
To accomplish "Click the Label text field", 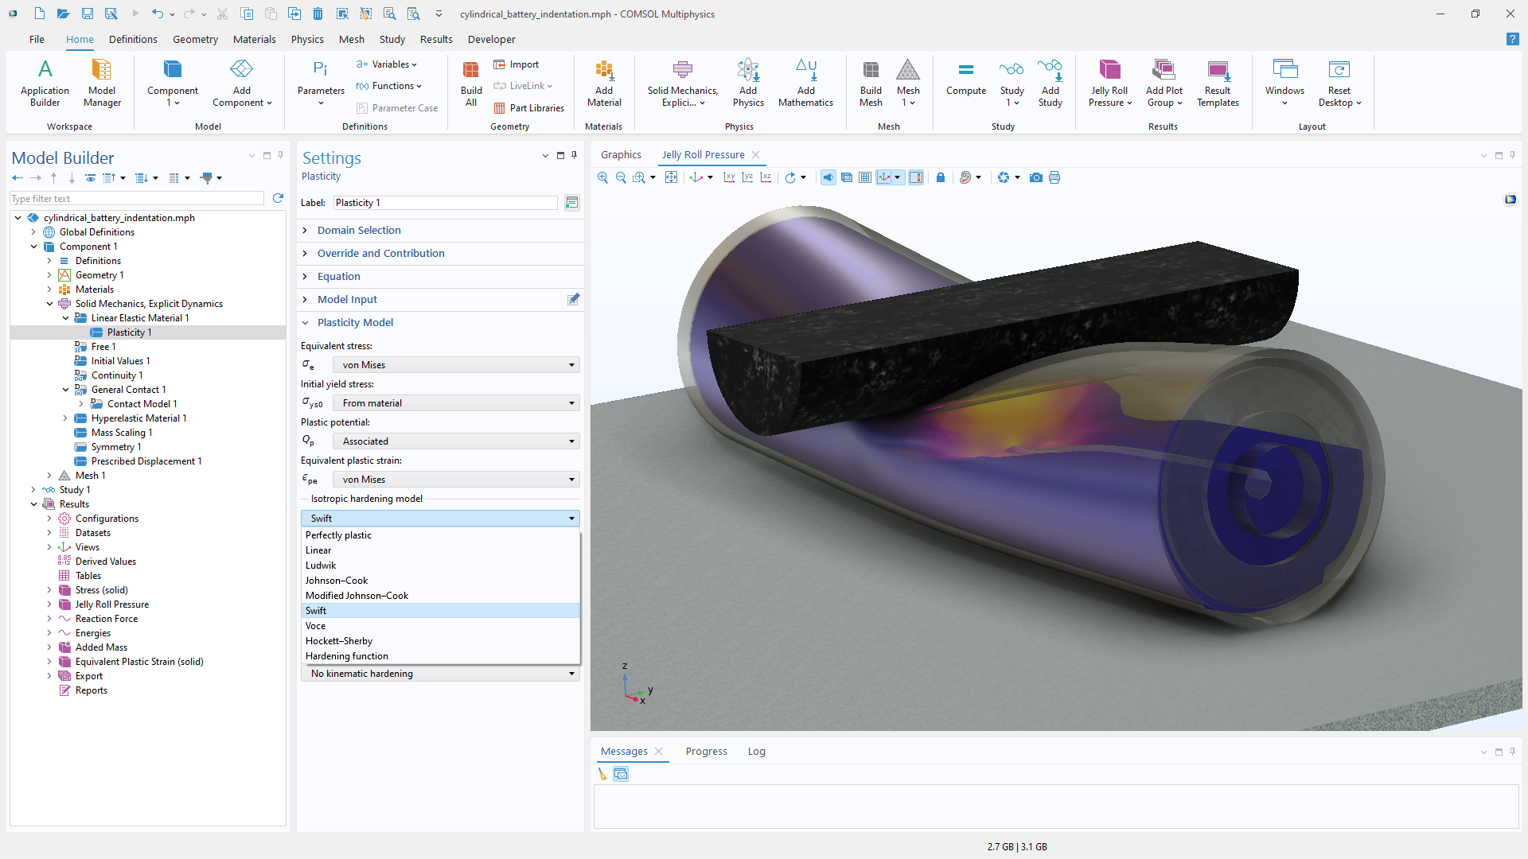I will pyautogui.click(x=445, y=203).
